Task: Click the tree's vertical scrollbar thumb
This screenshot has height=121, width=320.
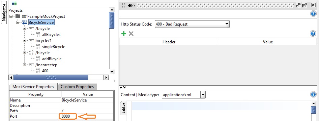Action: (112, 21)
